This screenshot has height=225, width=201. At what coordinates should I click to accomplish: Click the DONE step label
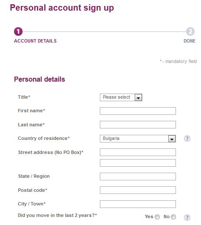coord(190,41)
